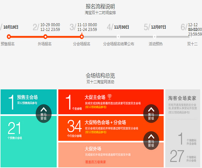
Task: Click the 10-29 00:00 step 2 date
Action: [50, 25]
